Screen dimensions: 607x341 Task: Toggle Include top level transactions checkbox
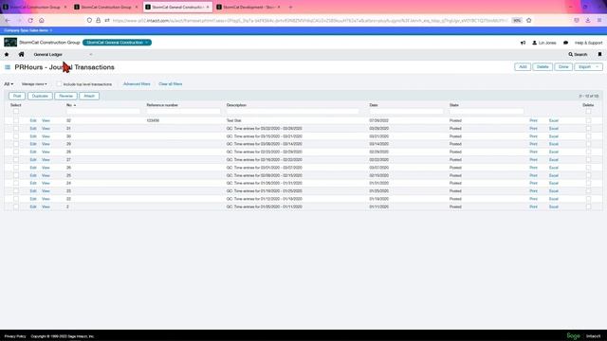pyautogui.click(x=59, y=84)
